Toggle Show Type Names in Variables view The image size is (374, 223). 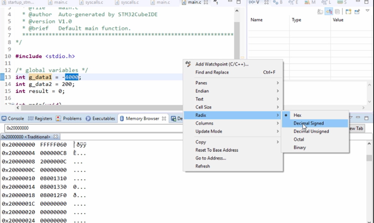pos(320,11)
